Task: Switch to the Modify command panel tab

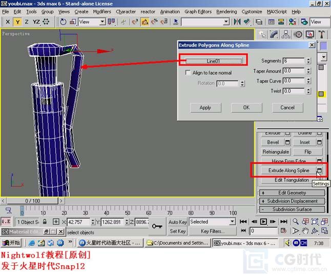Action: coord(274,34)
